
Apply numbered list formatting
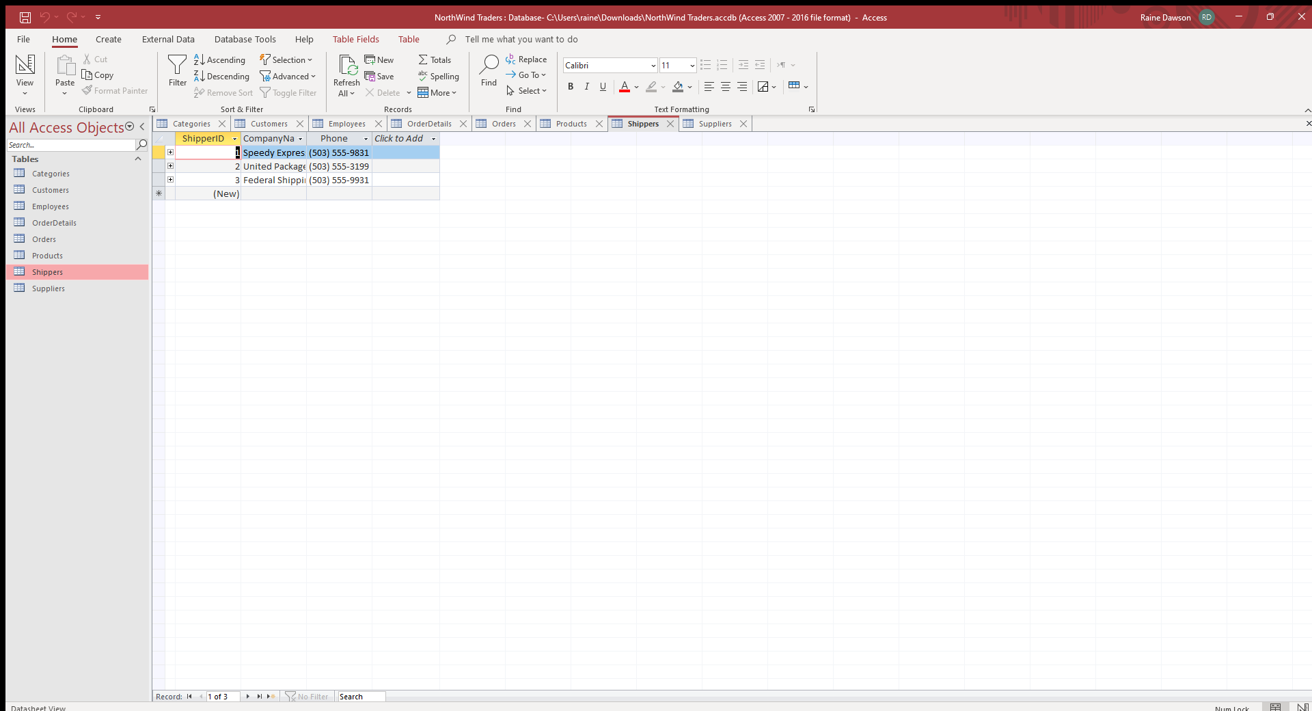coord(722,65)
